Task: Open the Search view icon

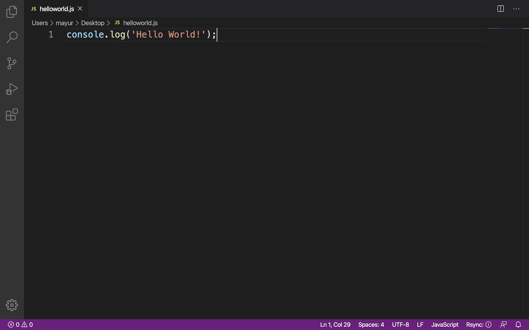Action: point(12,37)
